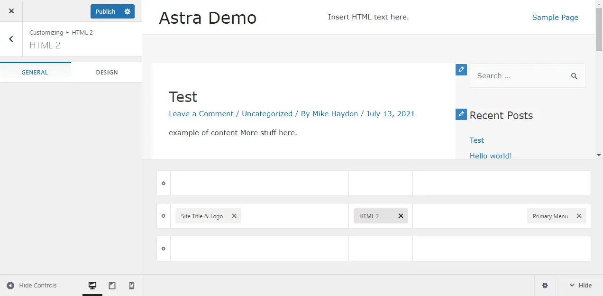Open settings for the bottom header row
The width and height of the screenshot is (603, 296).
[163, 249]
